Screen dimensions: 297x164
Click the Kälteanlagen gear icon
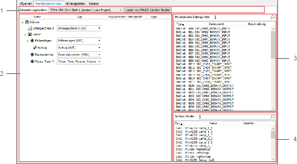[x=32, y=40]
